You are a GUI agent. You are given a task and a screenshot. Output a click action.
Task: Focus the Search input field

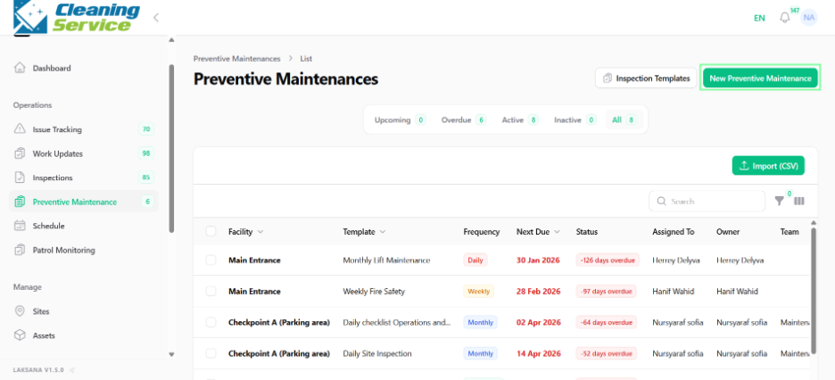coord(707,202)
